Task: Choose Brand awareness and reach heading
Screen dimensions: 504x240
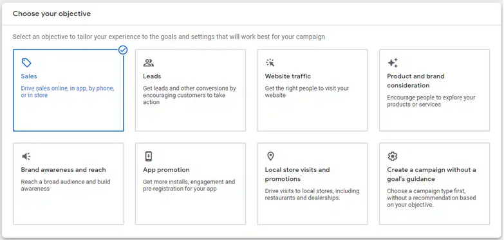Action: (x=63, y=170)
